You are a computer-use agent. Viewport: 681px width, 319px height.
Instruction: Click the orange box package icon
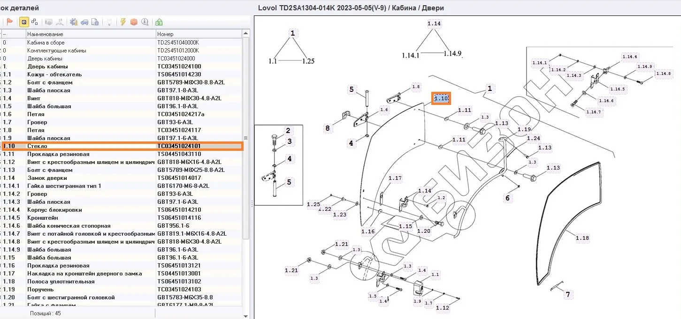point(134,22)
